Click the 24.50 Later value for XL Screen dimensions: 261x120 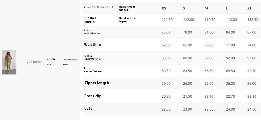tap(252, 109)
